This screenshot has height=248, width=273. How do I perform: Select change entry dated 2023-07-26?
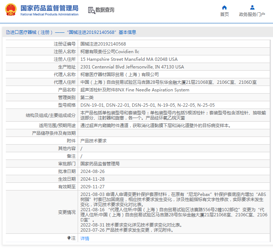(127, 230)
